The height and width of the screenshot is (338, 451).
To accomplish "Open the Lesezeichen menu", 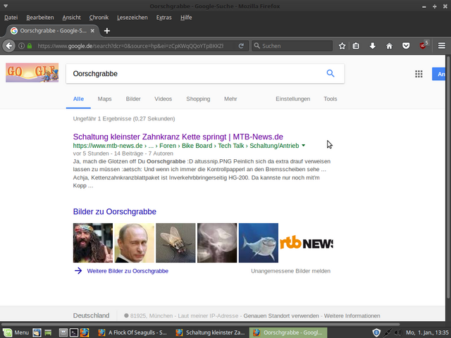I will pyautogui.click(x=132, y=18).
